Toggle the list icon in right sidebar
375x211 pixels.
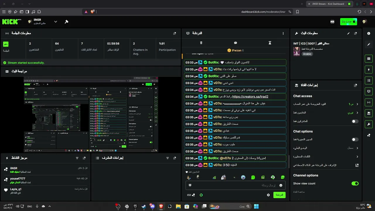pos(369,81)
